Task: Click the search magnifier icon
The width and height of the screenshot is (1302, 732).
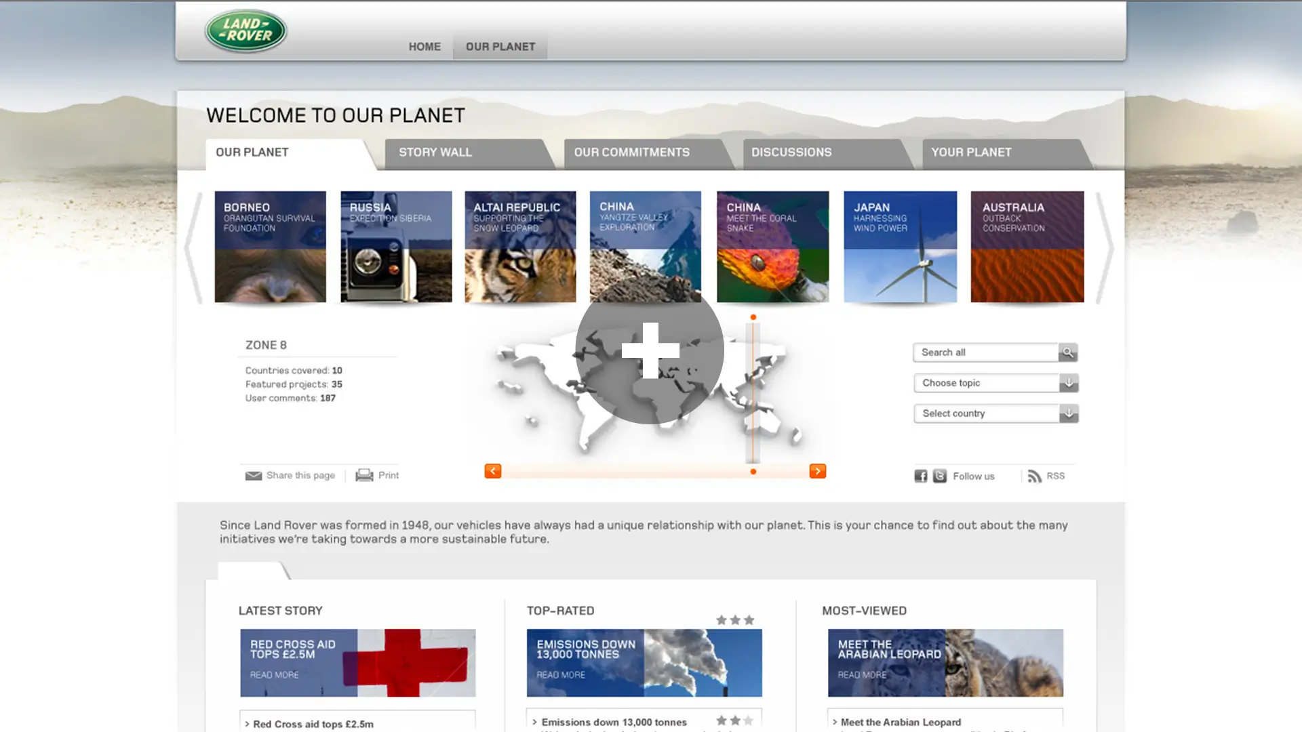Action: click(x=1068, y=352)
